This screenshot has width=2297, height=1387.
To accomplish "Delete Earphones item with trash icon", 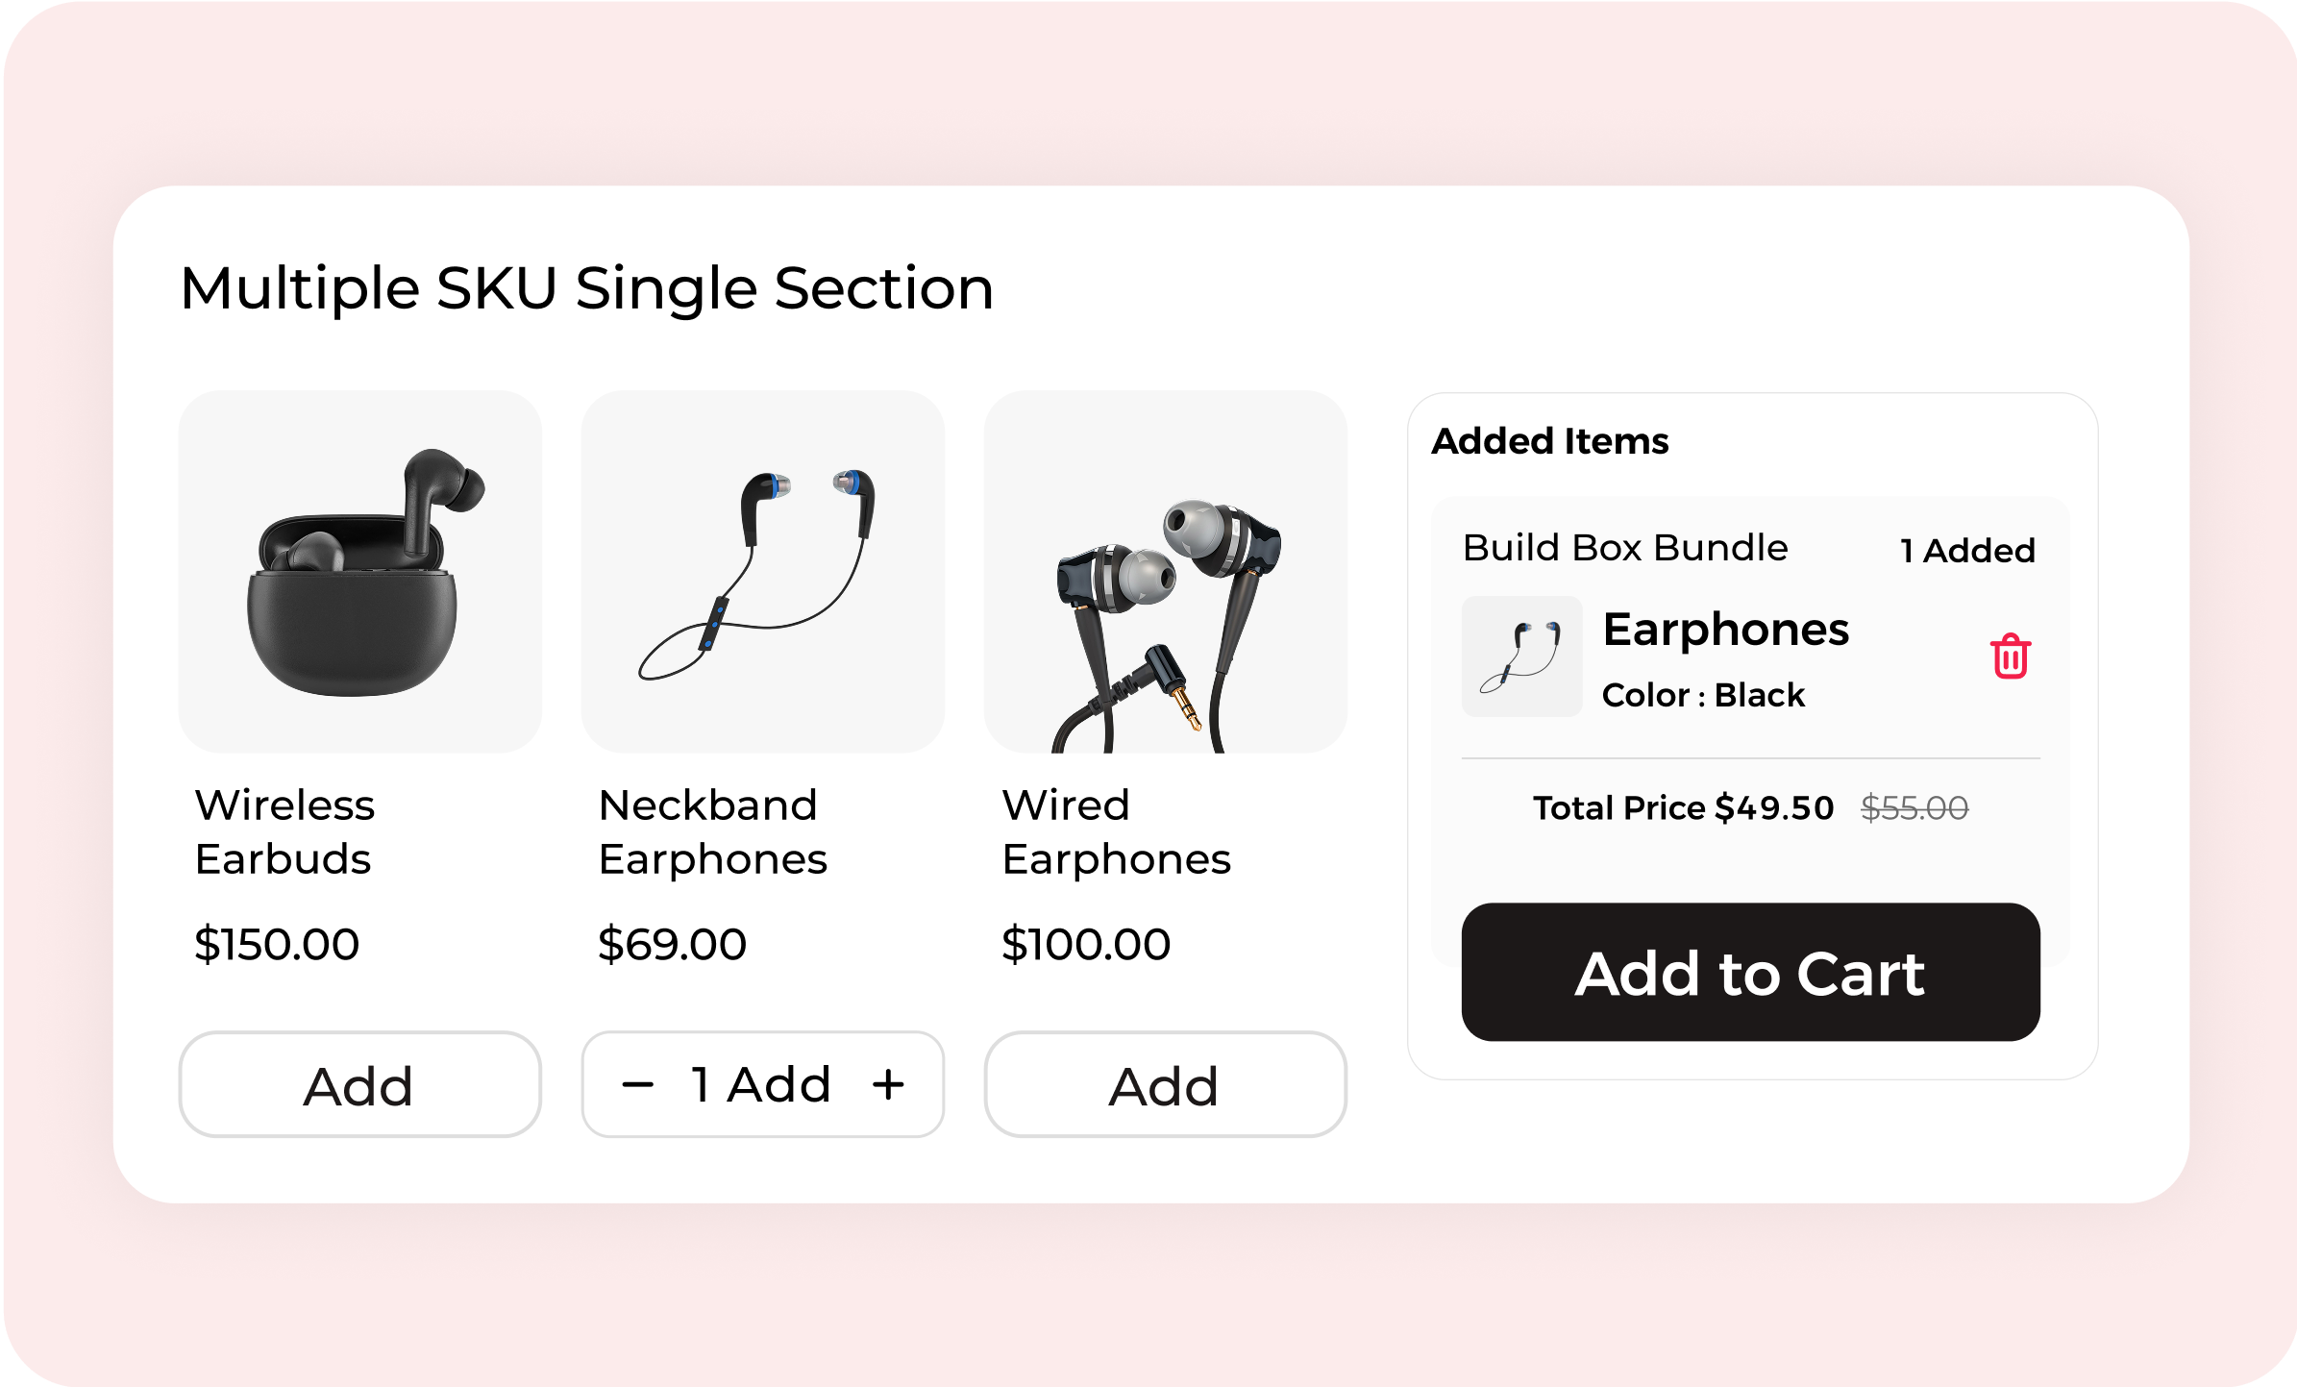I will [x=2010, y=656].
